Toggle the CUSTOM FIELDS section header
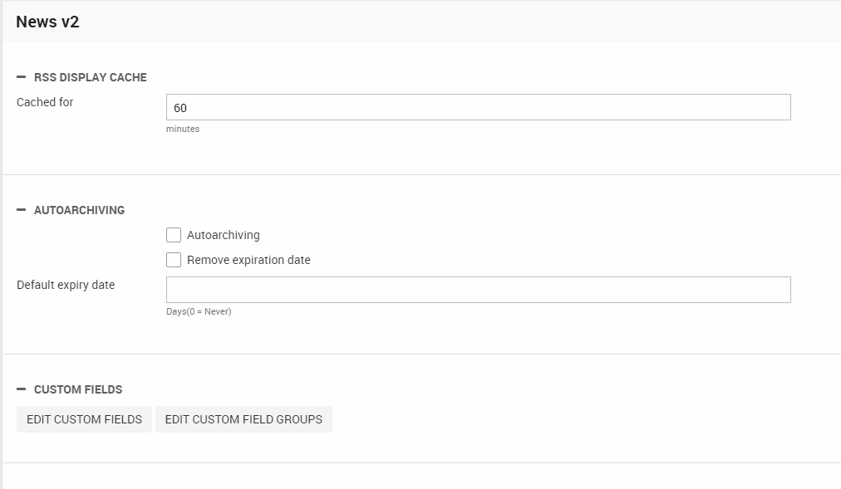The height and width of the screenshot is (489, 841). click(x=78, y=389)
